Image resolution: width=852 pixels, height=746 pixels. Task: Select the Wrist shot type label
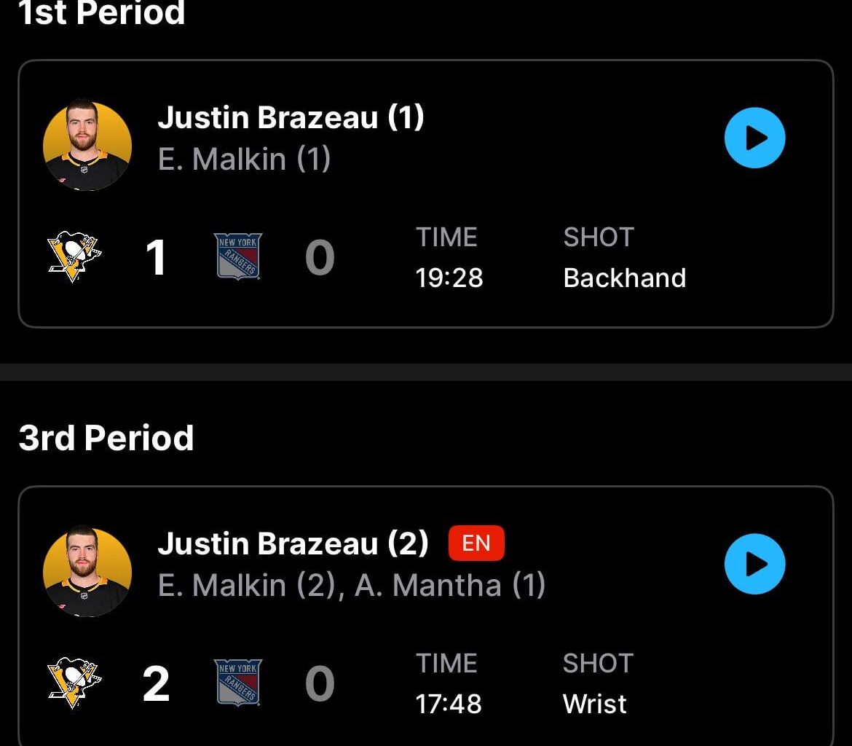(594, 704)
